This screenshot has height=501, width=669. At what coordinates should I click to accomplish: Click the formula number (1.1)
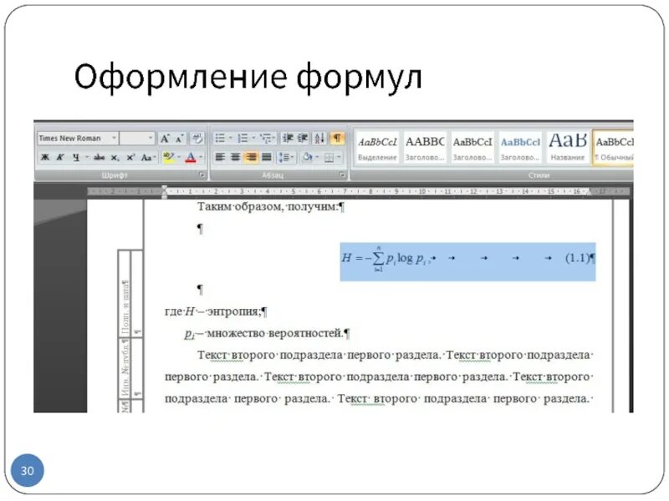[x=577, y=258]
